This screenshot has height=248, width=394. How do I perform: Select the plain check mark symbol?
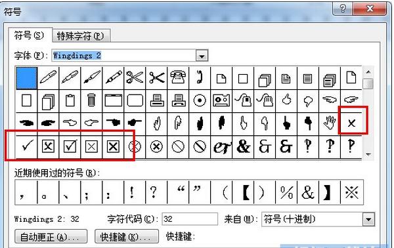pos(27,146)
